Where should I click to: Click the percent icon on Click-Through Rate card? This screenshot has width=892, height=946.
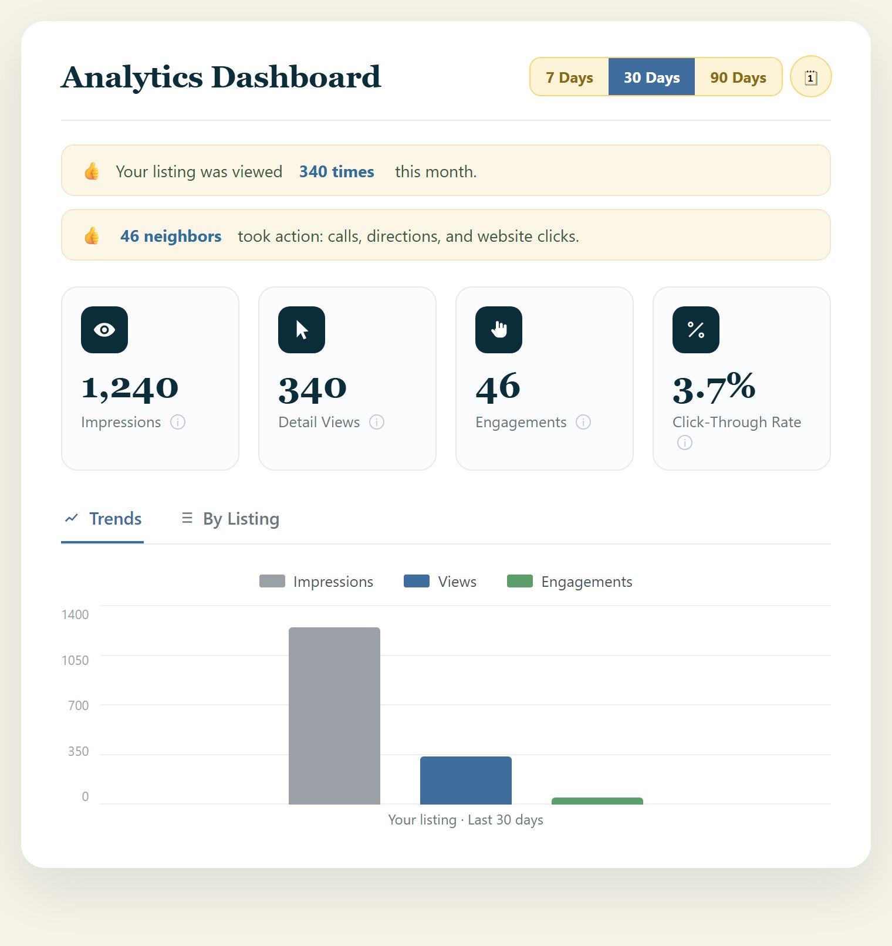[696, 330]
